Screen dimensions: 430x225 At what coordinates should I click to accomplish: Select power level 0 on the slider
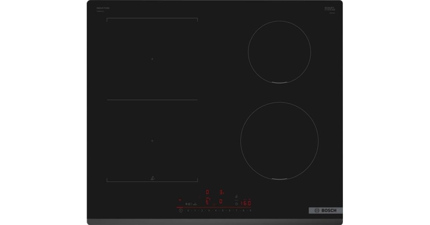[188, 211]
